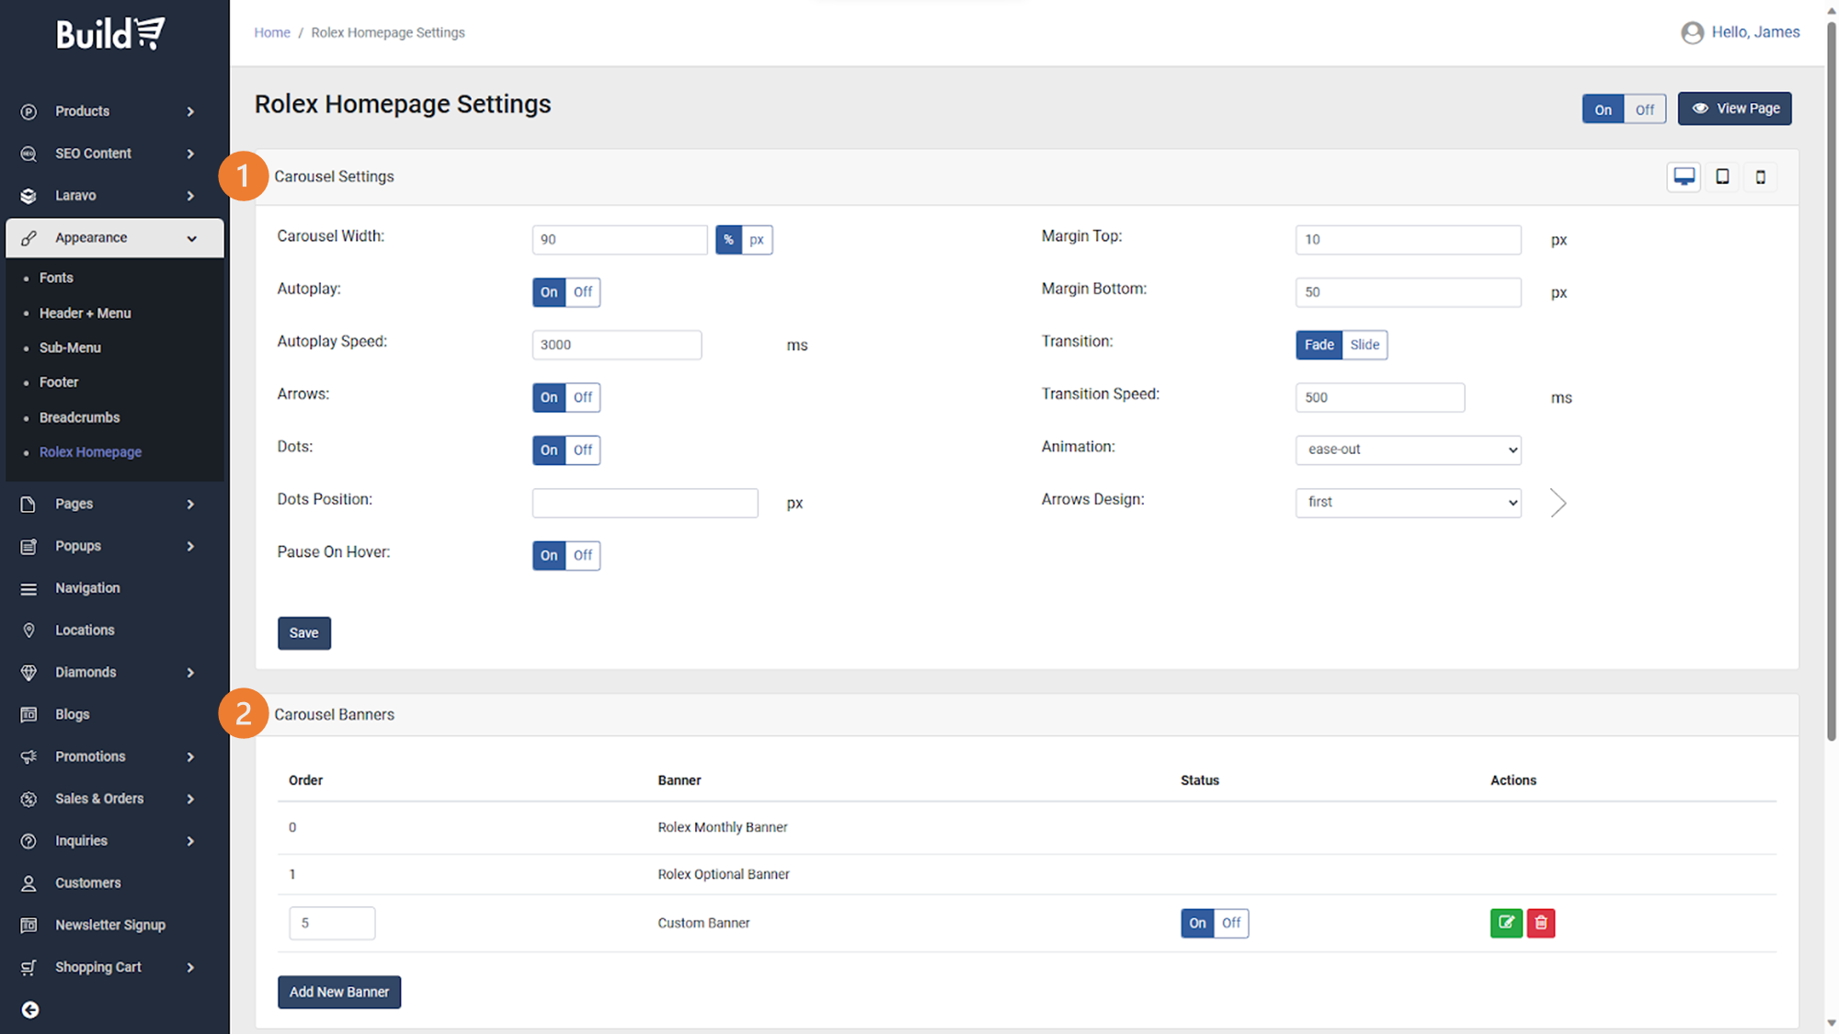Click the Dots Position input field

(645, 503)
